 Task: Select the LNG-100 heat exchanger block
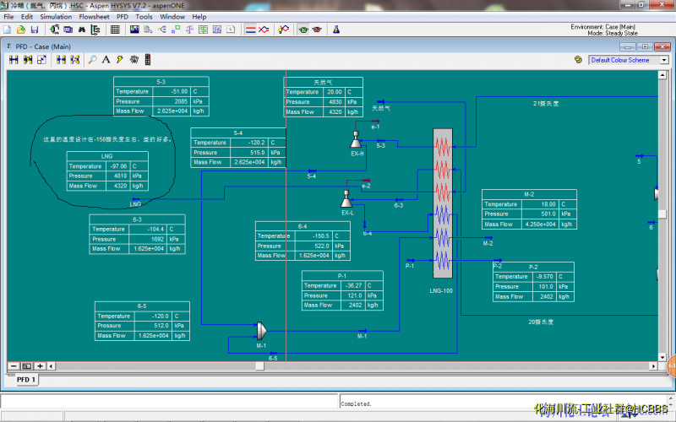(x=443, y=203)
